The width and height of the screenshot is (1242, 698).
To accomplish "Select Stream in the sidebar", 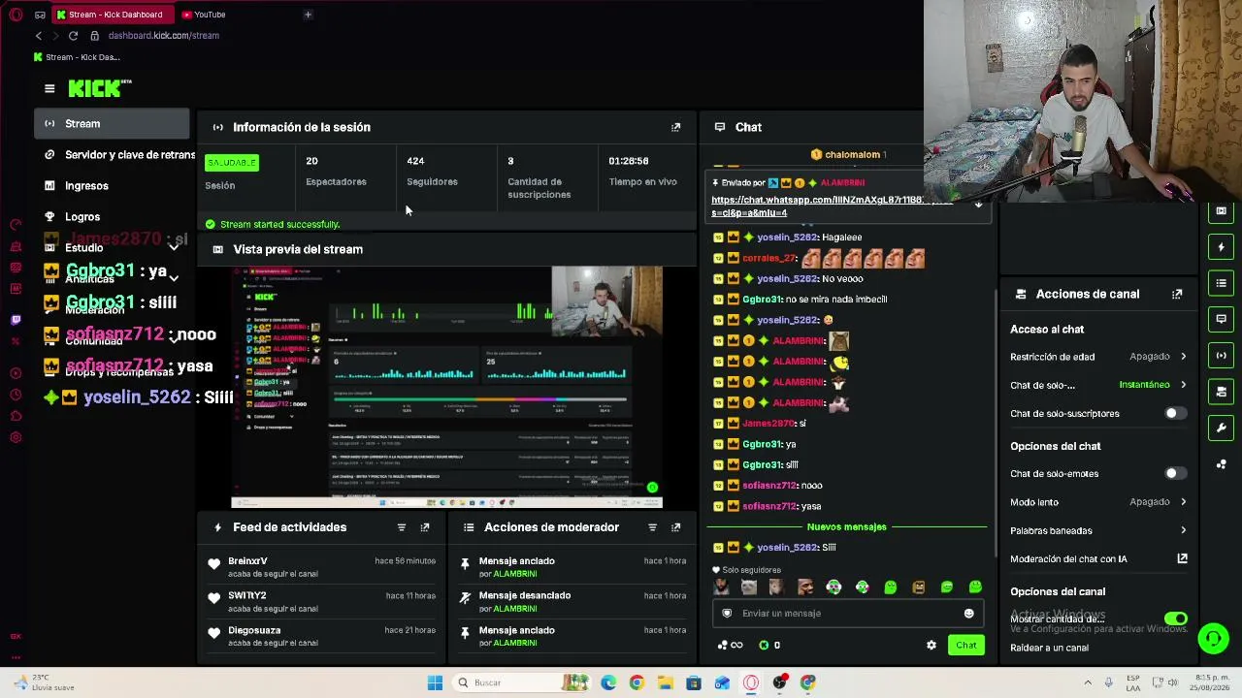I will point(112,124).
